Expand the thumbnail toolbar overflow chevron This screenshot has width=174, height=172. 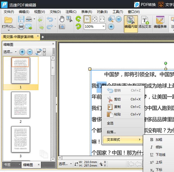click(44, 52)
